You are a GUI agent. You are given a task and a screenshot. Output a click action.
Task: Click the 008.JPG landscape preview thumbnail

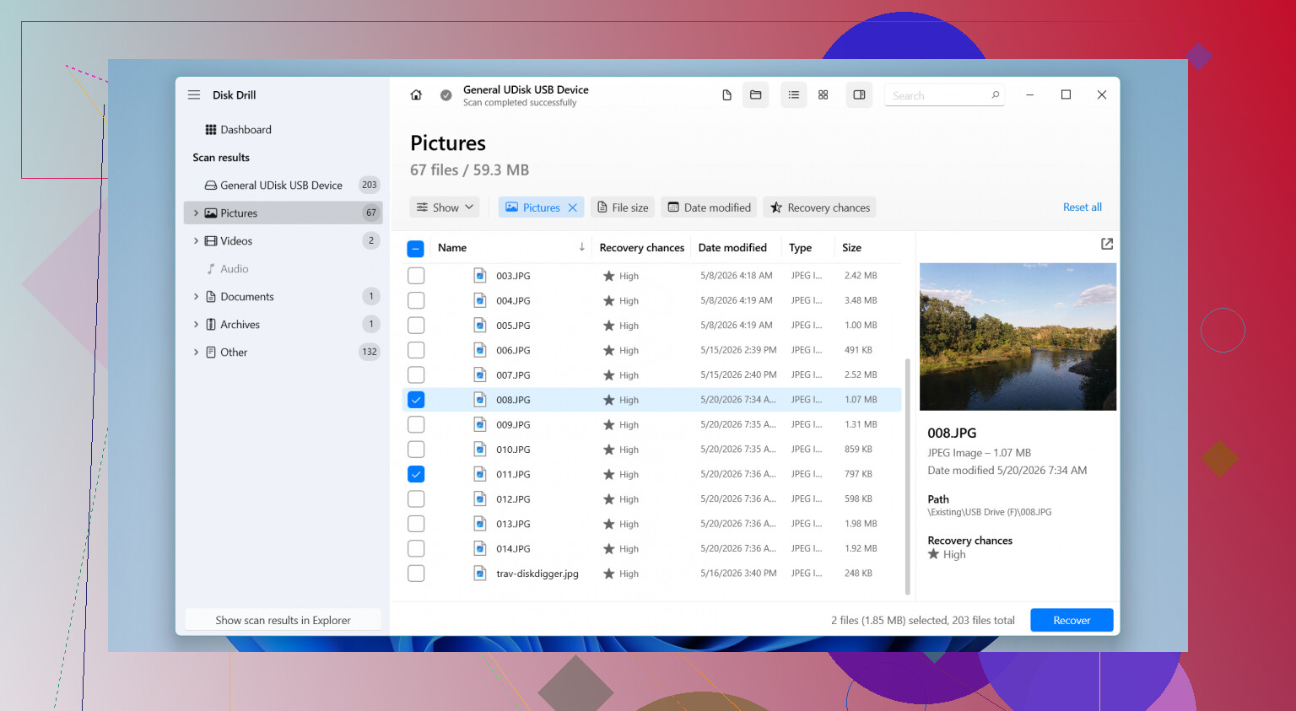pyautogui.click(x=1018, y=337)
